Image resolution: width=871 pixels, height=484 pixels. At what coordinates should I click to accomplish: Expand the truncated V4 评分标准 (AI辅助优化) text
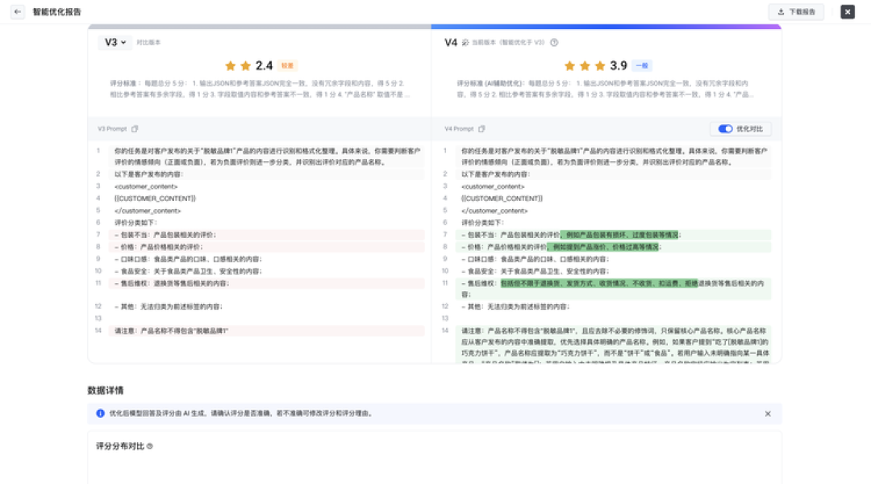[606, 89]
